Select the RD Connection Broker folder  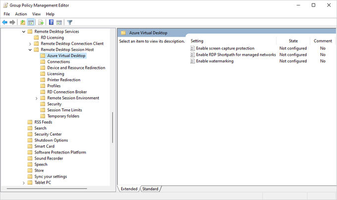[67, 92]
